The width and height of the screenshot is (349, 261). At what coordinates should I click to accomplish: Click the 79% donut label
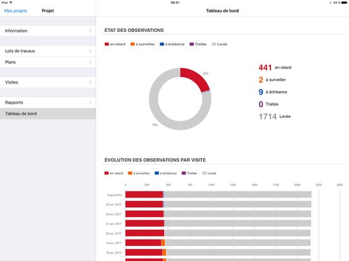155,125
